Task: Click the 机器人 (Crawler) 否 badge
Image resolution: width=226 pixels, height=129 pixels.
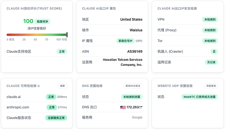Action: coord(214,51)
